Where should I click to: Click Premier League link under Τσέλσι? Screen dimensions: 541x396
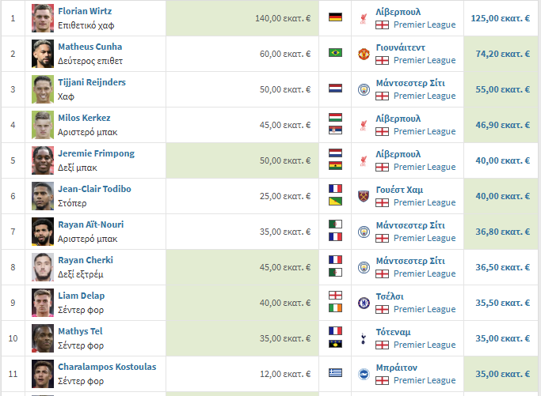425,309
